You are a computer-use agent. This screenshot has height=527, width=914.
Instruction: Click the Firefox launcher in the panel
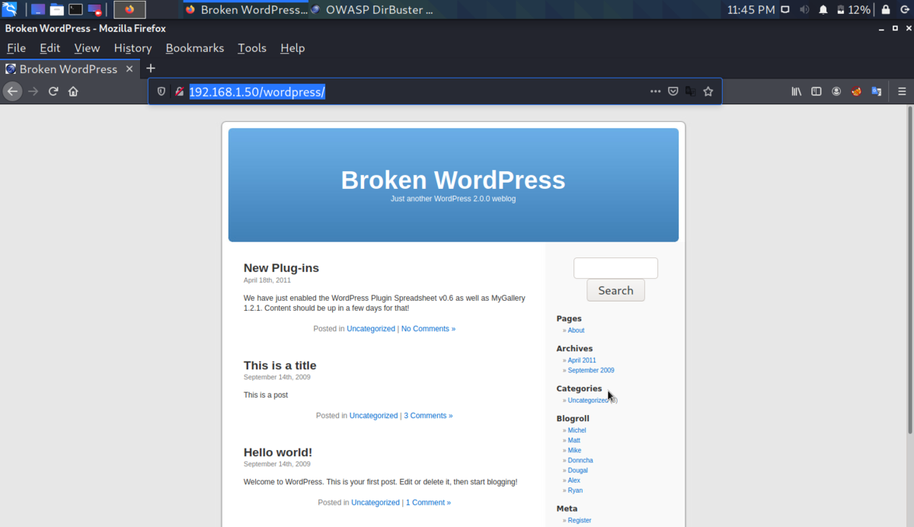tap(129, 10)
